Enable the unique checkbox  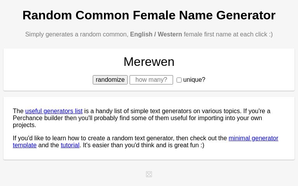click(179, 80)
